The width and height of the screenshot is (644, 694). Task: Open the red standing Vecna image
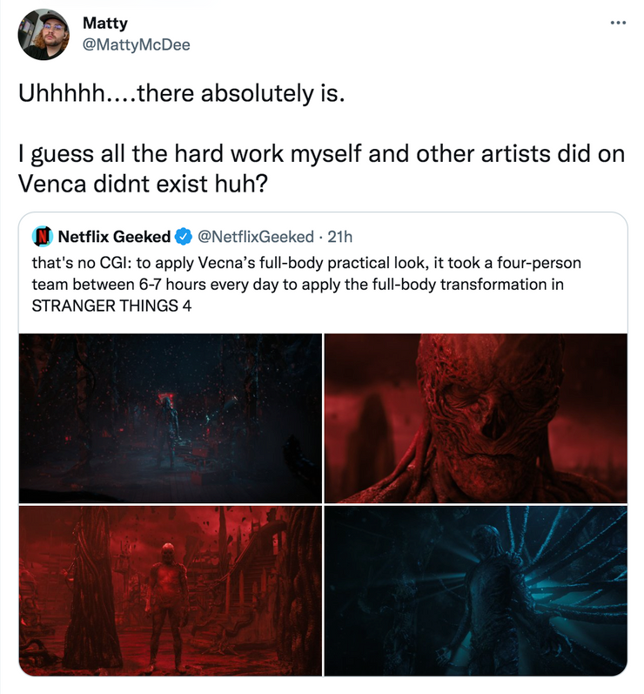click(171, 591)
